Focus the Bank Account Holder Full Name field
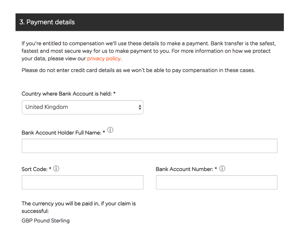296x238 pixels. coord(150,146)
